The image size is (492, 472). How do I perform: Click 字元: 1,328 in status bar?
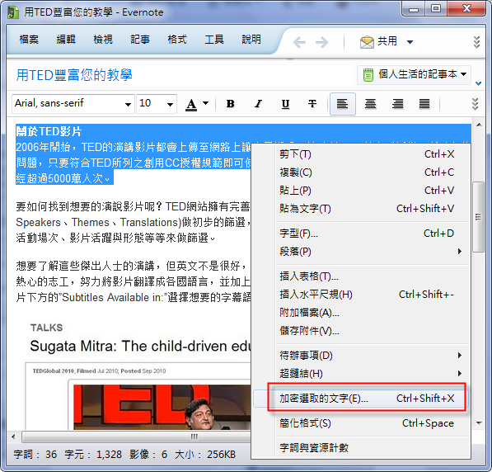(93, 455)
